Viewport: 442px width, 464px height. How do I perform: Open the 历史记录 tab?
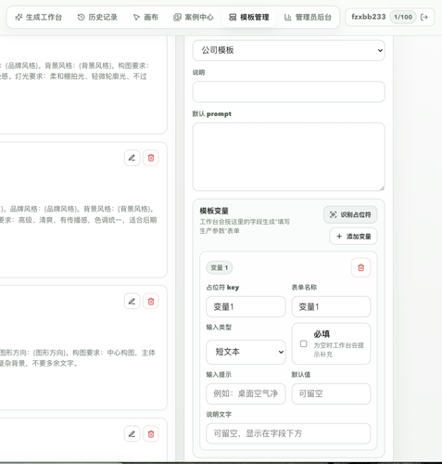click(x=97, y=18)
